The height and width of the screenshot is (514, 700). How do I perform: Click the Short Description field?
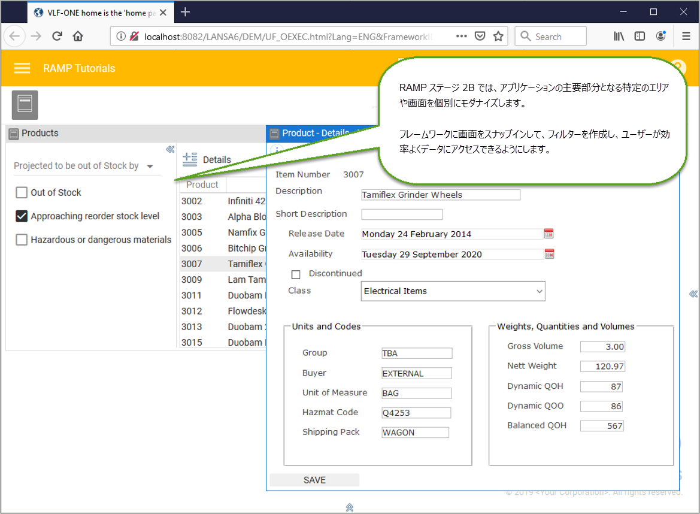click(402, 214)
